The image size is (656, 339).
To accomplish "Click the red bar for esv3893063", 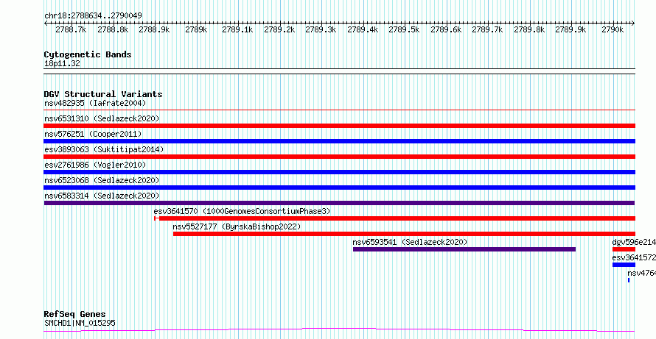I will 340,157.
